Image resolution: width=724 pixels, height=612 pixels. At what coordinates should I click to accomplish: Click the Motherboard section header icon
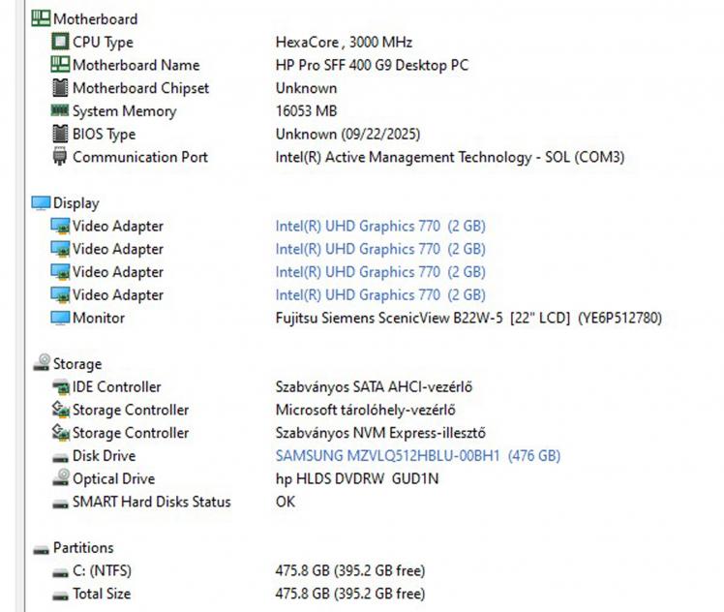(42, 18)
